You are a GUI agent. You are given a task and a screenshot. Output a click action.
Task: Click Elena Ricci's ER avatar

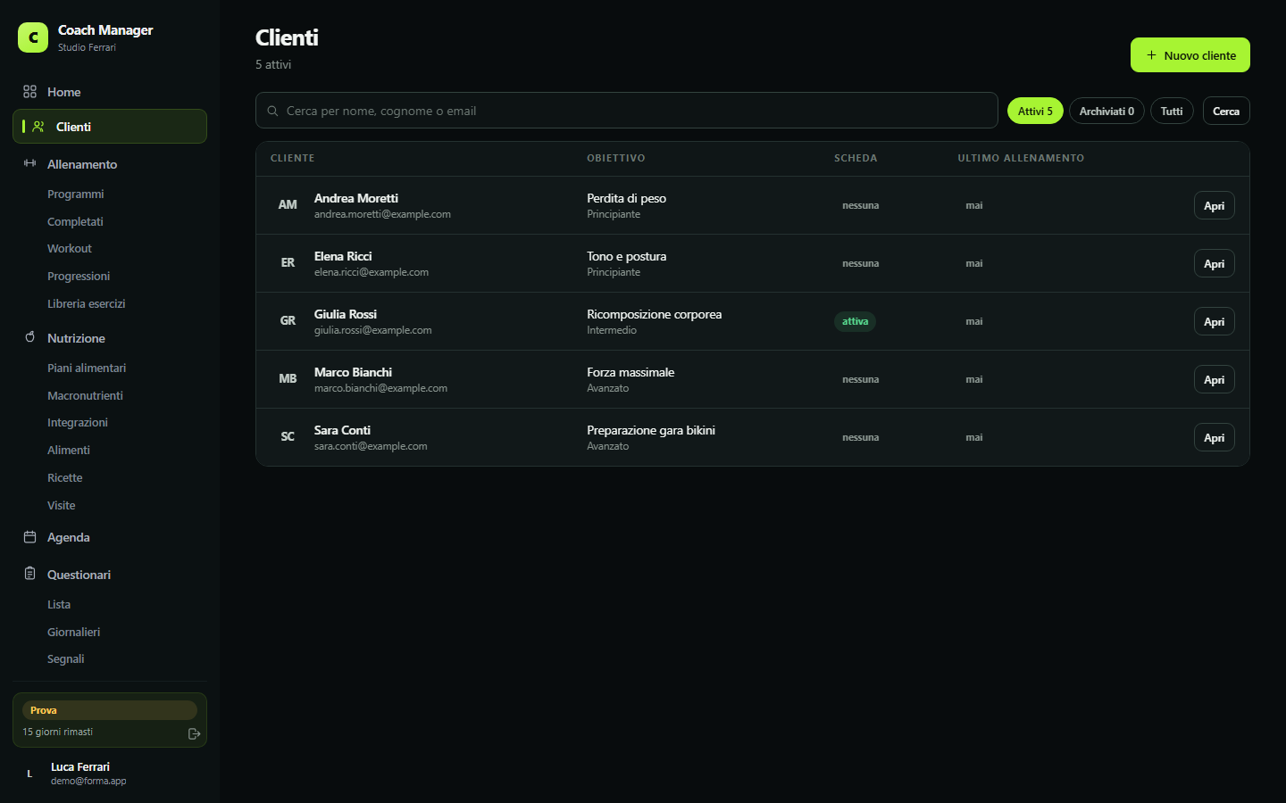click(x=288, y=263)
